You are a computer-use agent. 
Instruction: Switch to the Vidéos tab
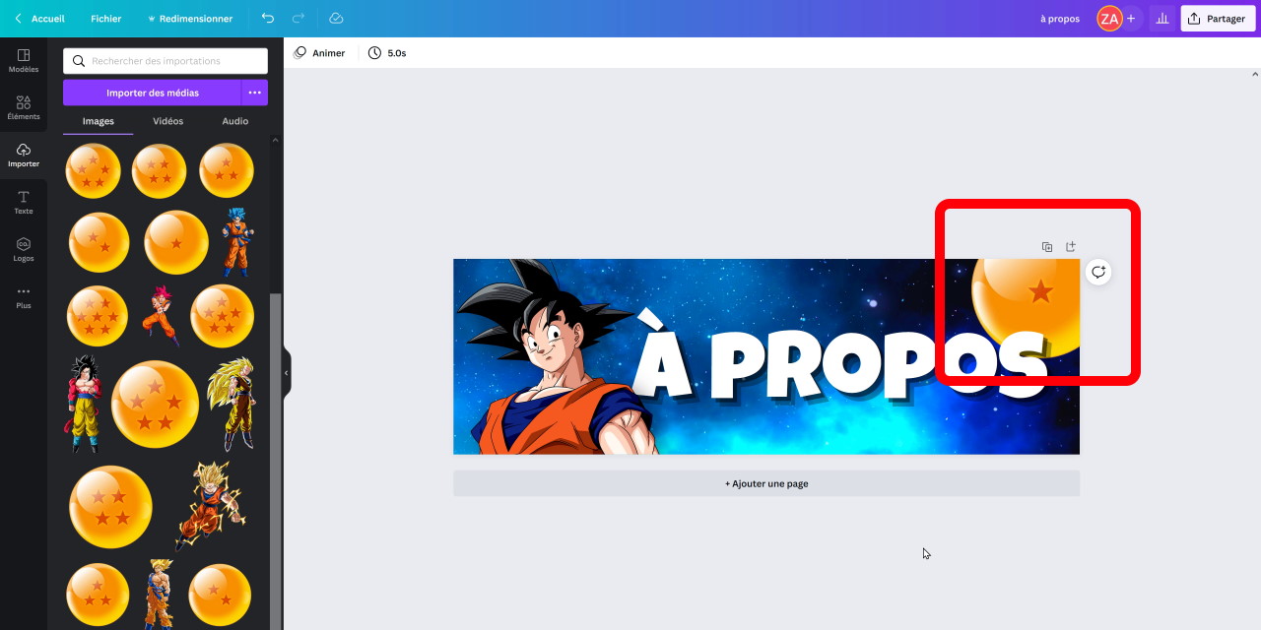[x=167, y=121]
